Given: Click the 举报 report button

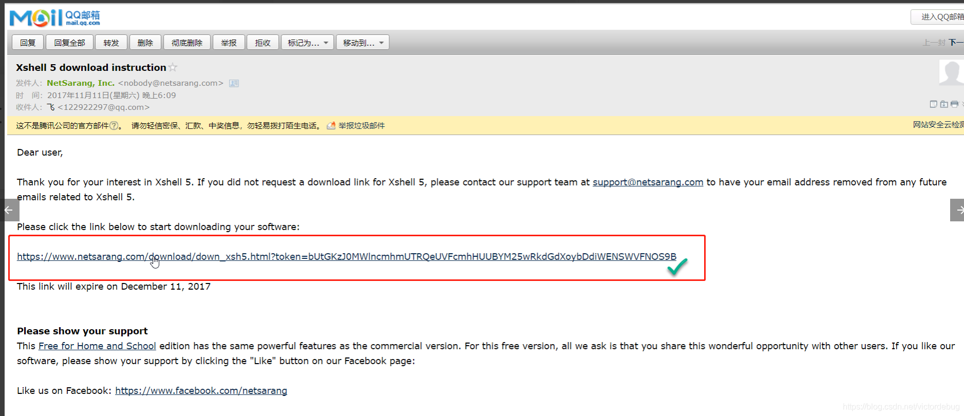Looking at the screenshot, I should pos(229,43).
